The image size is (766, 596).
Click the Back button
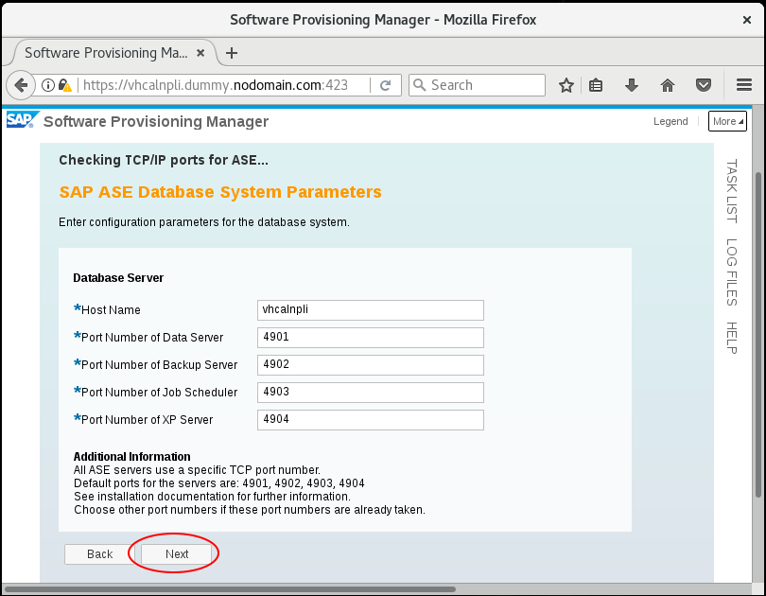[x=99, y=554]
